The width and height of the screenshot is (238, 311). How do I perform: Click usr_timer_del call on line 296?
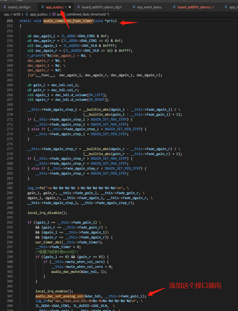point(48,242)
